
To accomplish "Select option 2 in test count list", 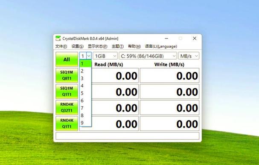I will click(85, 71).
